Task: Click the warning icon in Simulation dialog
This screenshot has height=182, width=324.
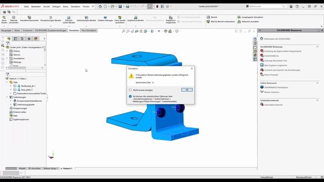Action: tap(131, 76)
